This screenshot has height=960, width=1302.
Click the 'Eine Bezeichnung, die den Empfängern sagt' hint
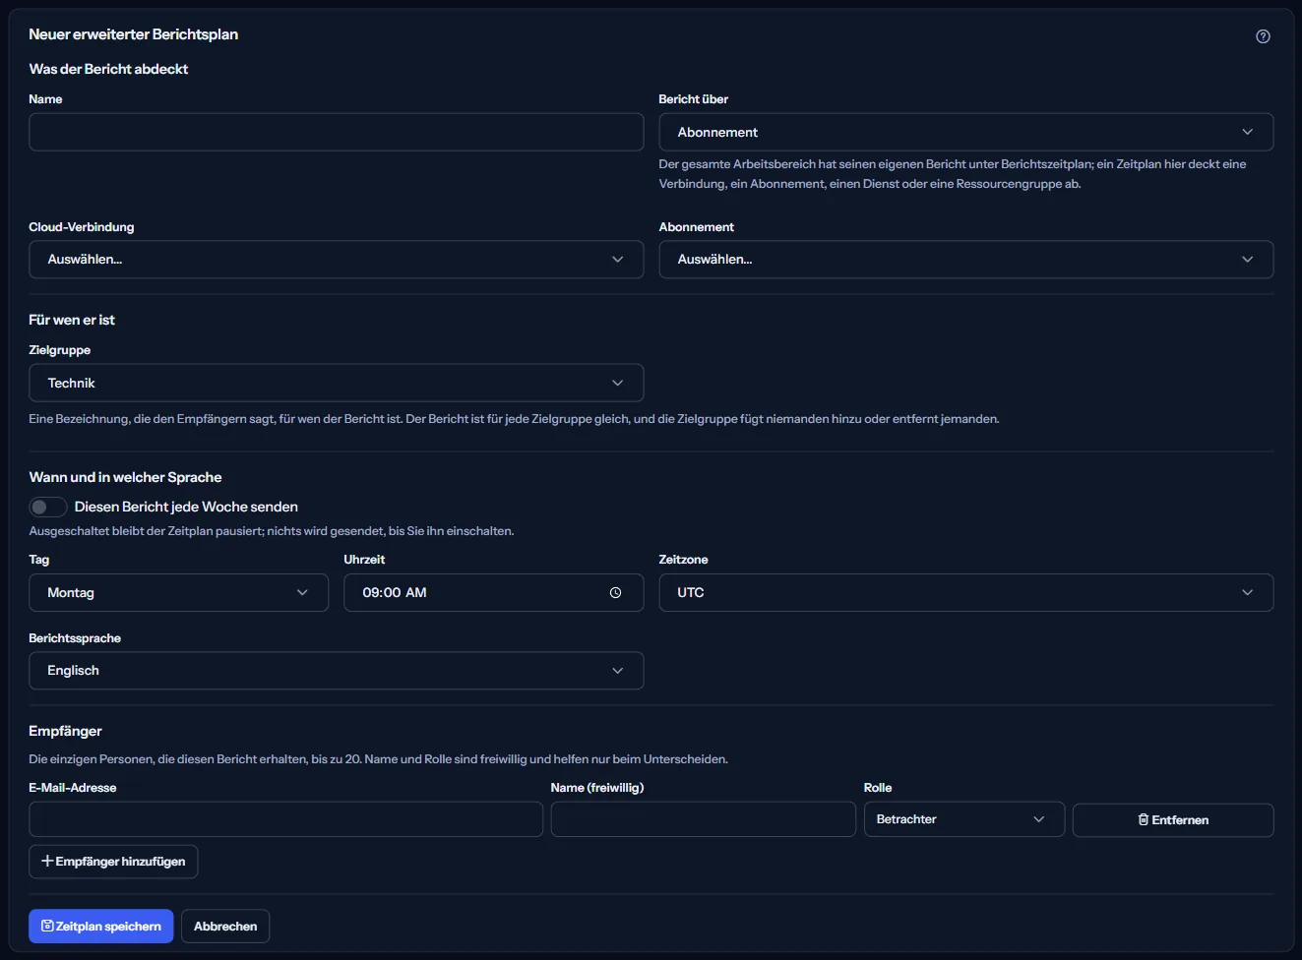click(x=514, y=419)
